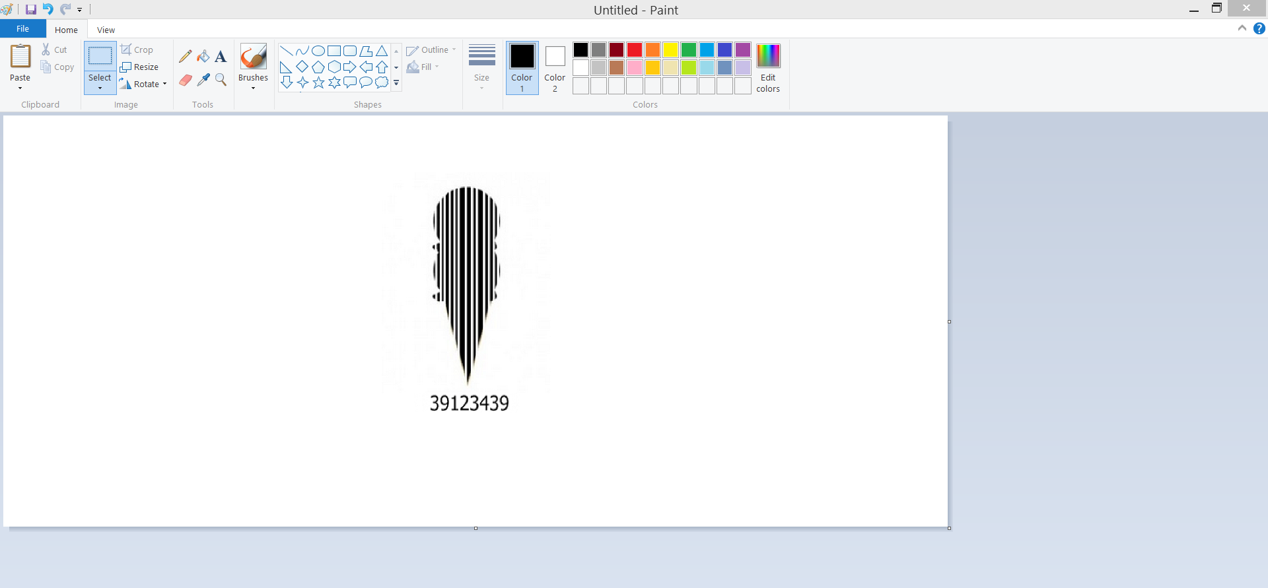This screenshot has width=1268, height=588.
Task: Pick the green color swatch
Action: click(x=689, y=50)
